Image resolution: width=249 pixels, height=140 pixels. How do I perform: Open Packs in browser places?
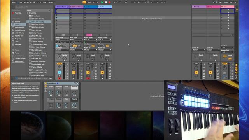pos(17,53)
